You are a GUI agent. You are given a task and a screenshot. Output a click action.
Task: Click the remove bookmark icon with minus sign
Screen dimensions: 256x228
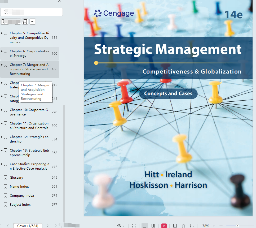point(25,21)
